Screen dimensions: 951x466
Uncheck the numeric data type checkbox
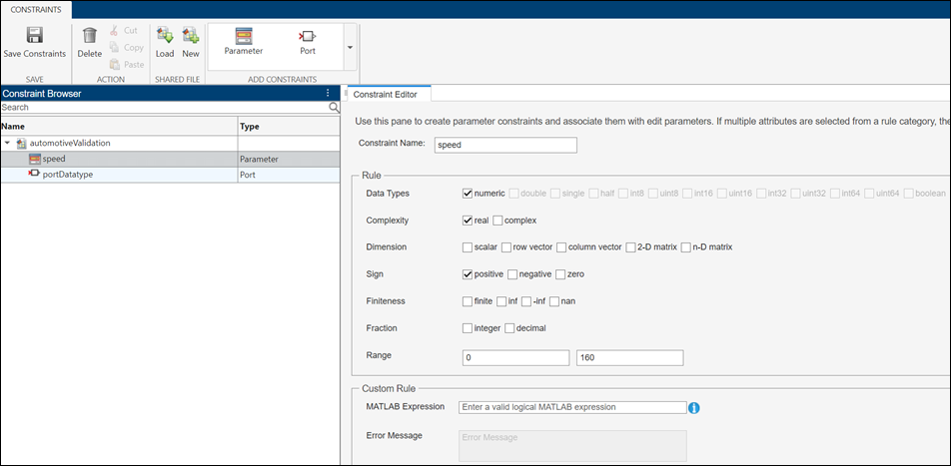coord(468,193)
